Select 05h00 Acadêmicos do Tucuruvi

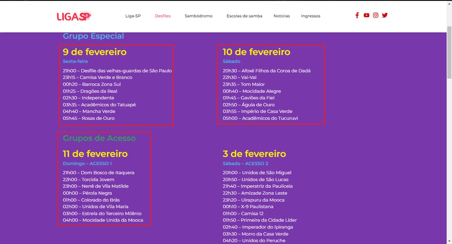coord(260,118)
